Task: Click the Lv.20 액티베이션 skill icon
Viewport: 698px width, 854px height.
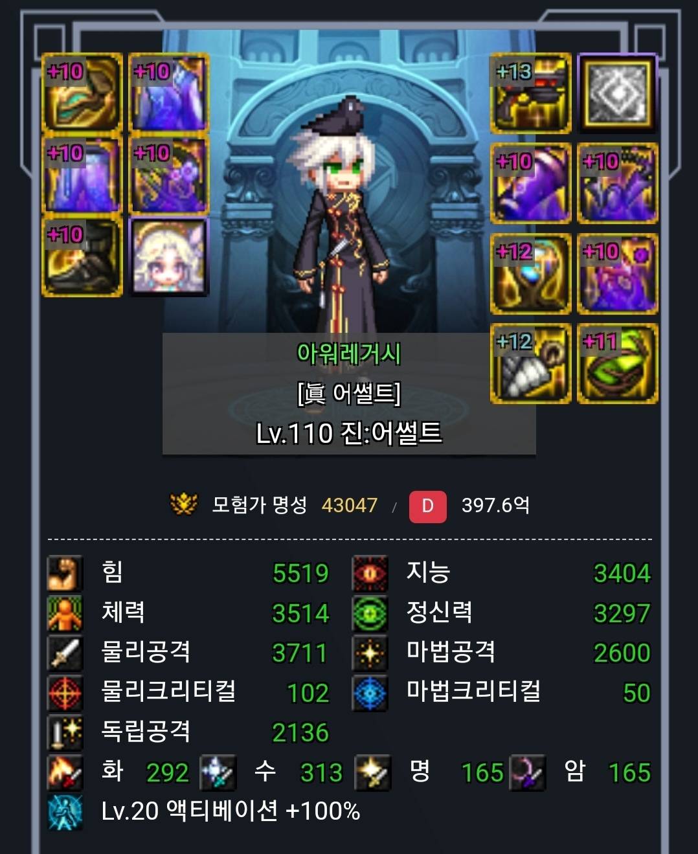Action: [x=65, y=813]
